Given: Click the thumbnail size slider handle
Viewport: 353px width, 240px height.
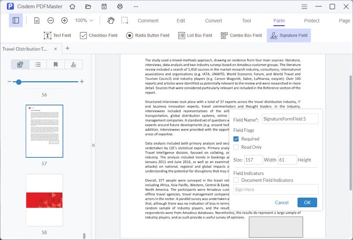Looking at the screenshot, I should (x=19, y=82).
